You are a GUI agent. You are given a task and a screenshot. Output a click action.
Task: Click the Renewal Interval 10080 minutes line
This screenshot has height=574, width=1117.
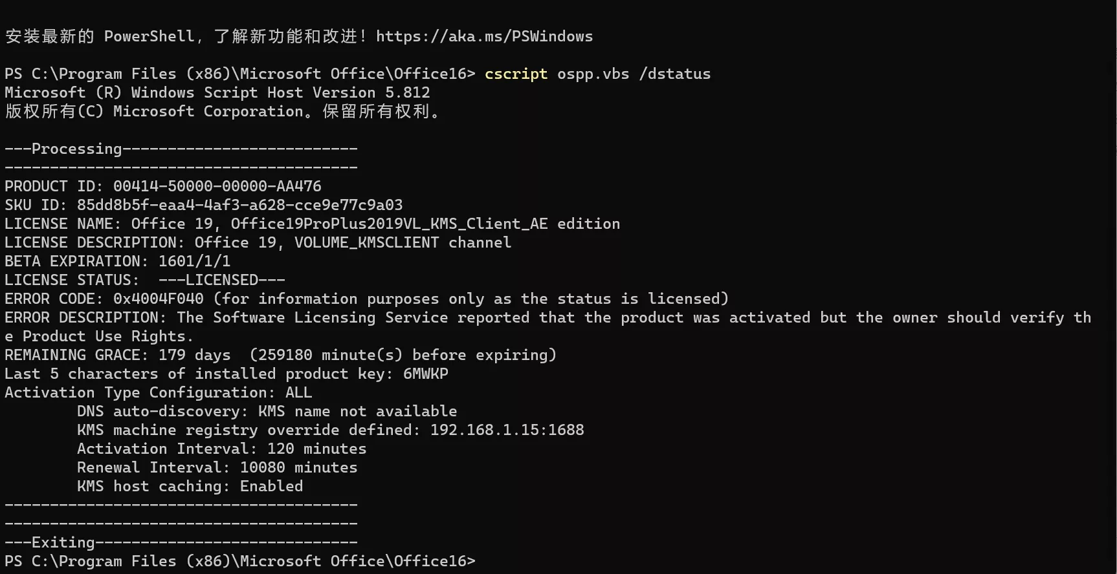(x=217, y=467)
